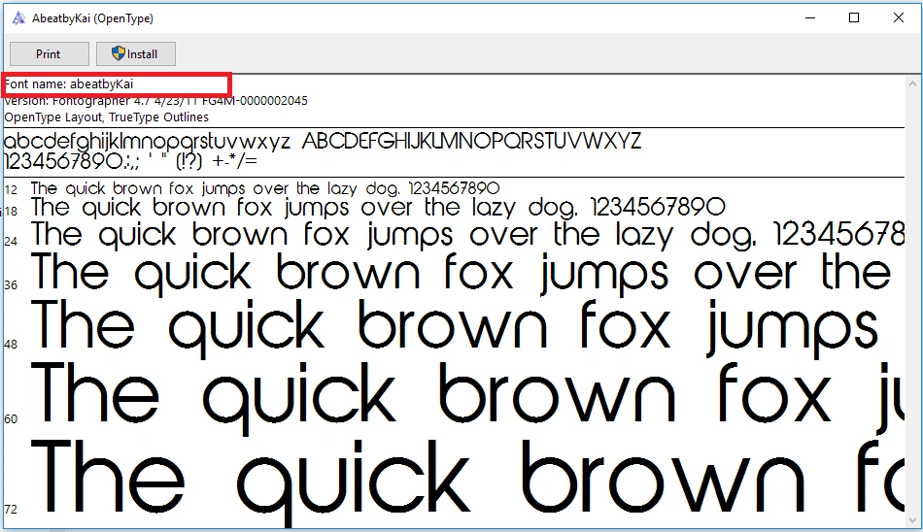
Task: Click the size 48 label
Action: coord(12,344)
